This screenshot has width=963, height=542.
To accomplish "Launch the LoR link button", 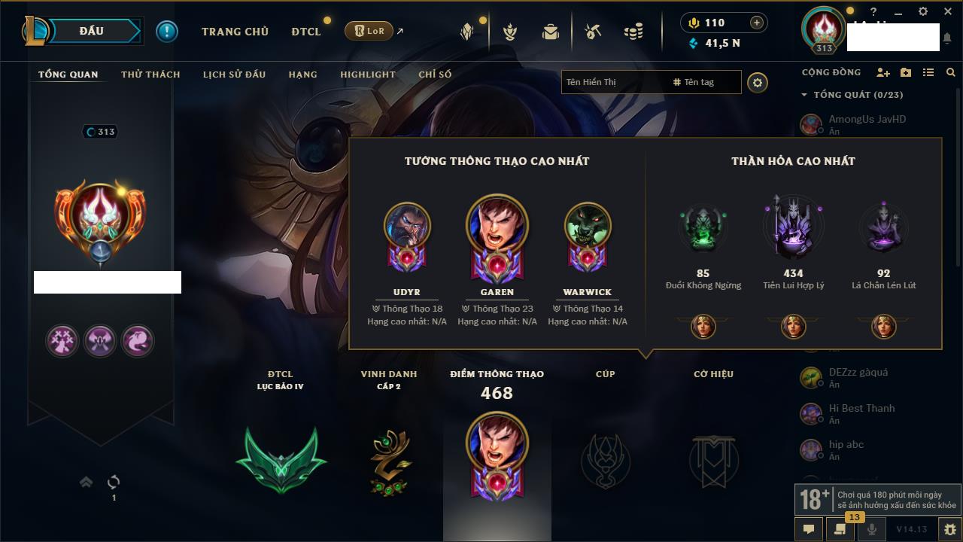I will (x=369, y=31).
